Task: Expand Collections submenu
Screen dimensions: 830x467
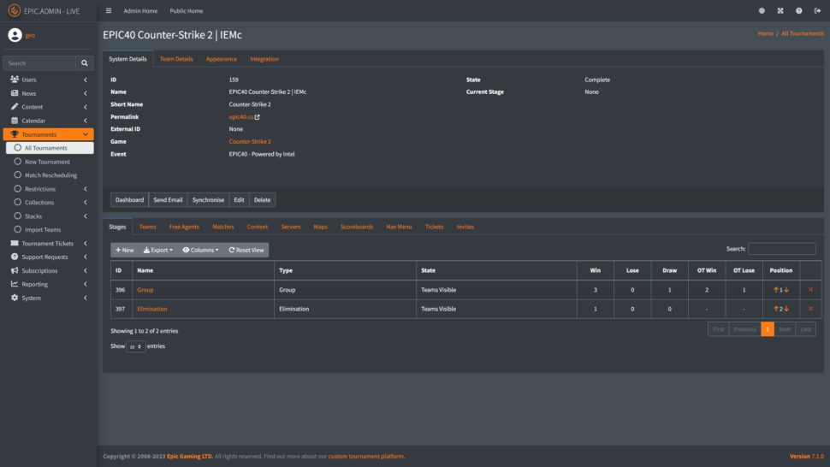Action: 50,203
